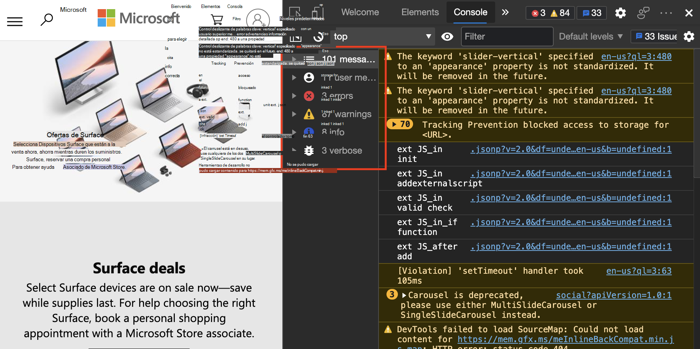Click the verbose bug icon in sidebar
700x349 pixels.
[x=309, y=151]
